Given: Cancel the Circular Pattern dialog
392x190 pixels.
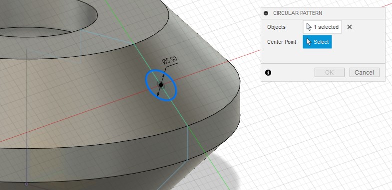Looking at the screenshot, I should coord(364,73).
